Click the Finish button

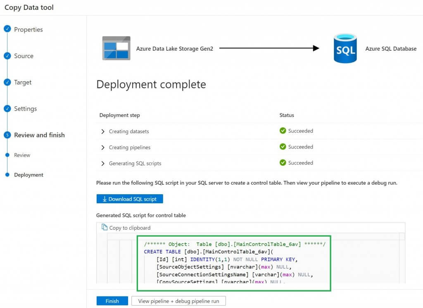[112, 301]
